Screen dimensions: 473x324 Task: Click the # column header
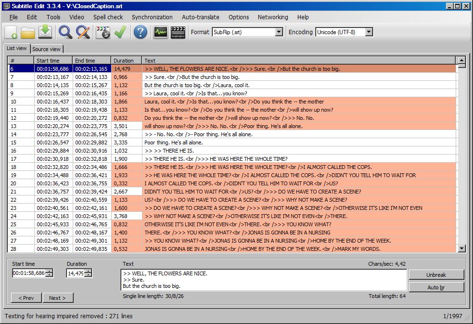(21, 60)
